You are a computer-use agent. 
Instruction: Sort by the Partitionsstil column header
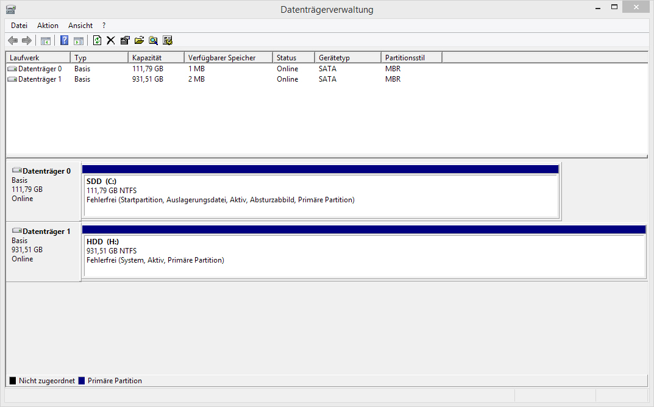tap(411, 57)
